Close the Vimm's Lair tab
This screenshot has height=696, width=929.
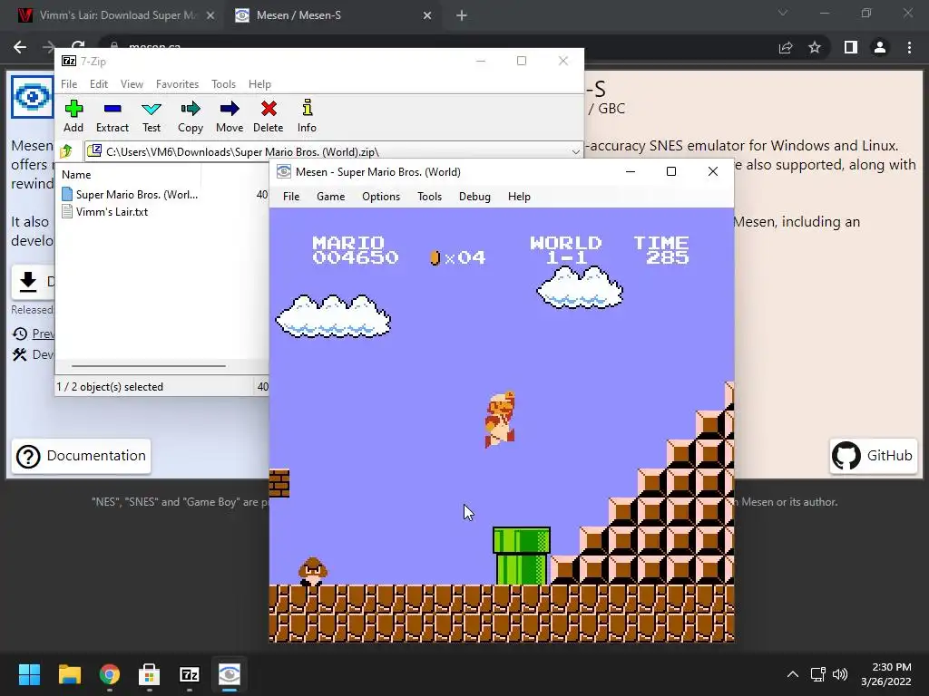210,16
